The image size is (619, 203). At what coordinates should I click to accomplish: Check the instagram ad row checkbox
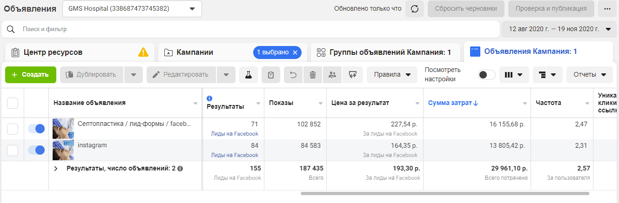coord(13,150)
